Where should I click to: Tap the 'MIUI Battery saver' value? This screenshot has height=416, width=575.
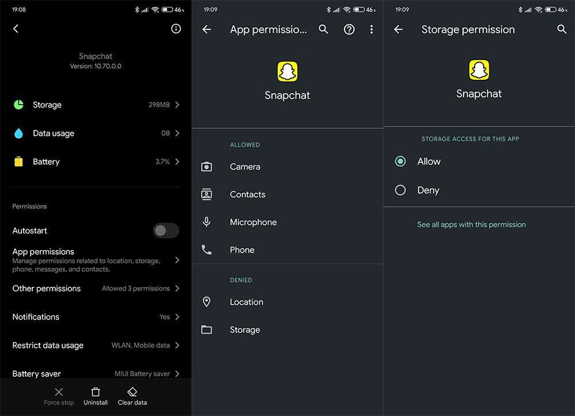142,374
